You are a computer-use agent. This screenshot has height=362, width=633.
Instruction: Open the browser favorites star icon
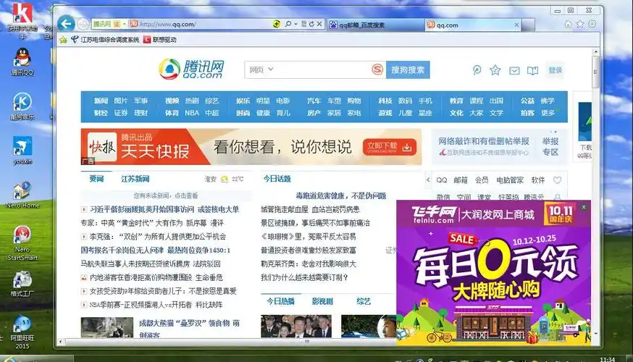pos(580,24)
